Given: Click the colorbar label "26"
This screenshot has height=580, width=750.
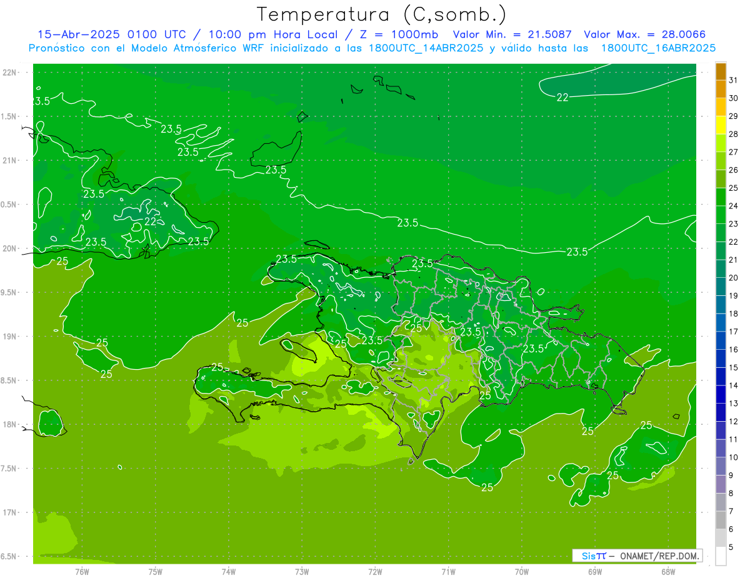Looking at the screenshot, I should 734,170.
